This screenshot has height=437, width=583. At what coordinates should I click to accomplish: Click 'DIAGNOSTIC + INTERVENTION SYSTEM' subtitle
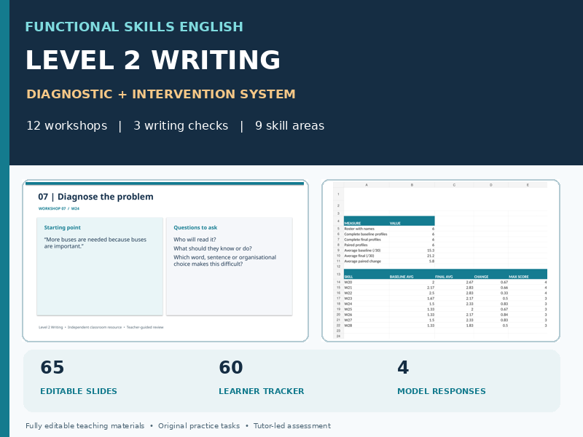pyautogui.click(x=161, y=94)
